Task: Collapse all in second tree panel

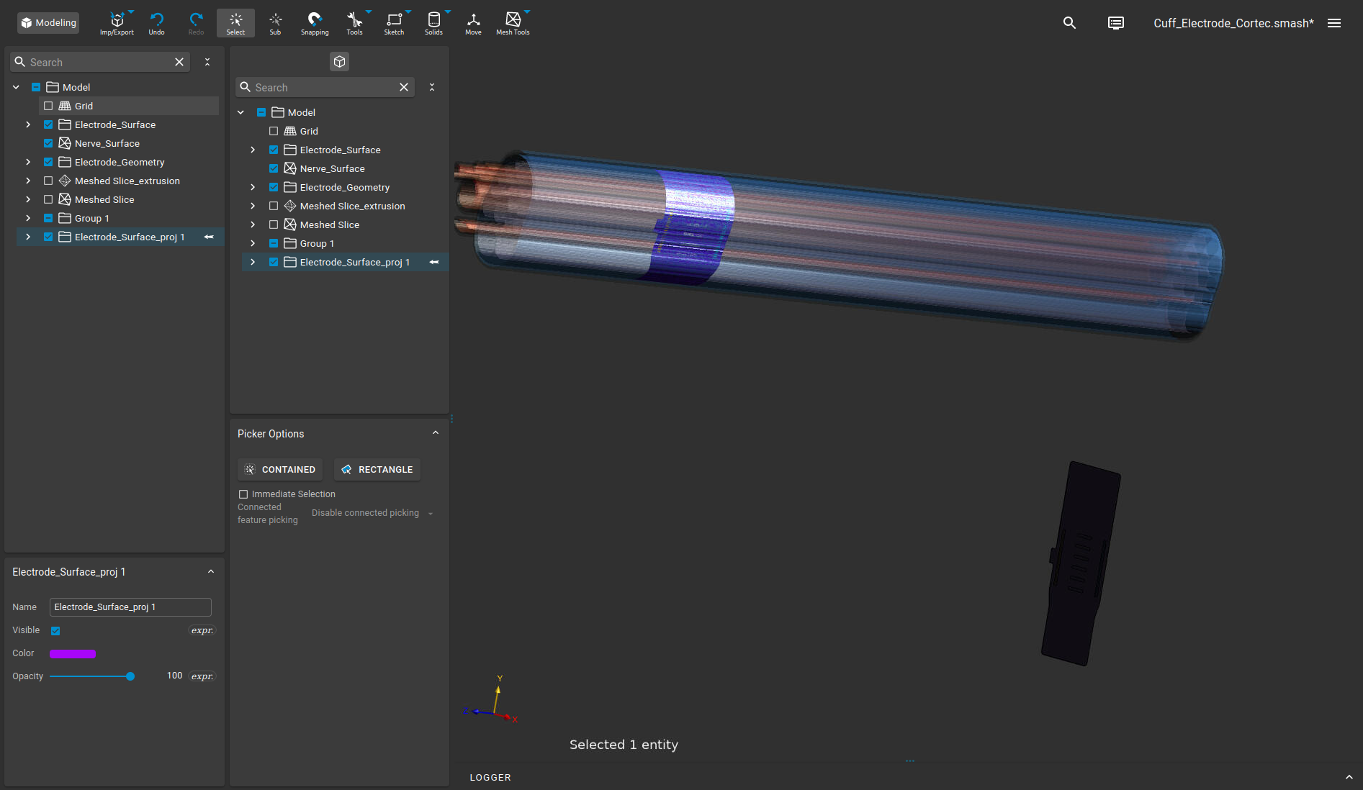Action: point(432,87)
